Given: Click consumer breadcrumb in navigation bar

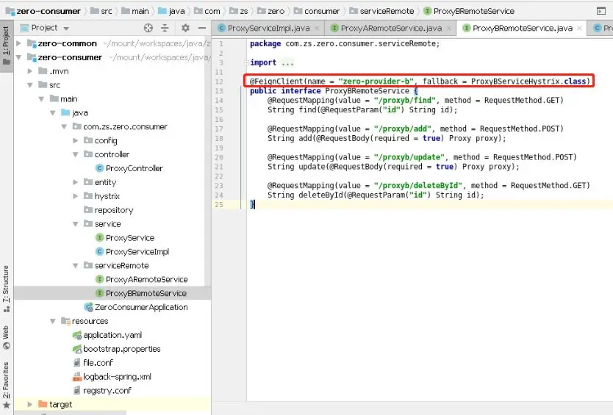Looking at the screenshot, I should 322,11.
